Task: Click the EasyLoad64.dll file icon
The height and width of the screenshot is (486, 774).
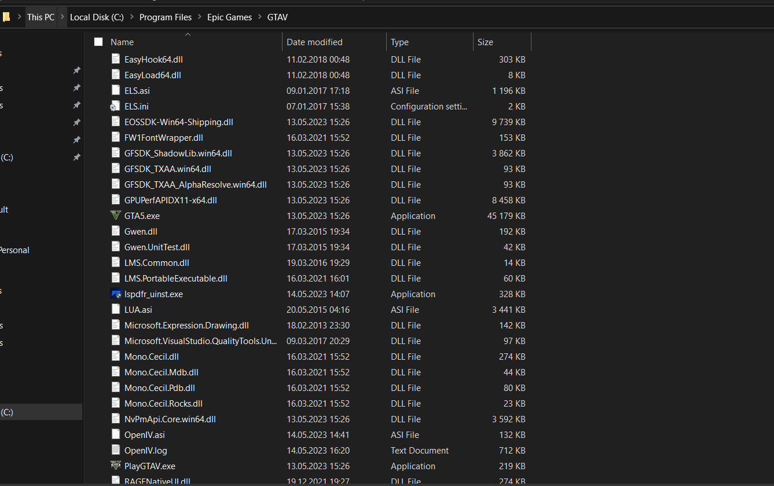Action: click(x=115, y=75)
